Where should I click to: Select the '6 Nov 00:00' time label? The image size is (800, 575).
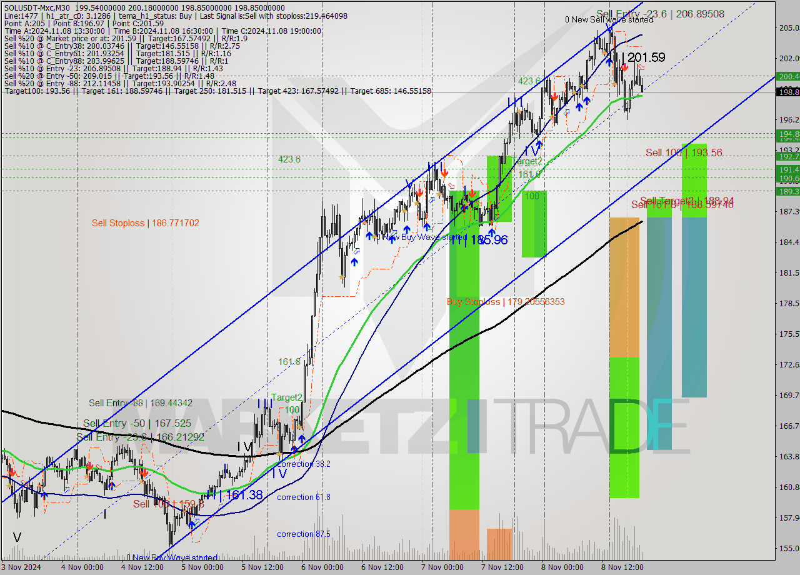(x=322, y=567)
